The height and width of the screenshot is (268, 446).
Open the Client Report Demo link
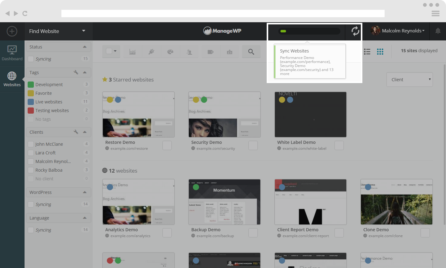[x=298, y=230]
